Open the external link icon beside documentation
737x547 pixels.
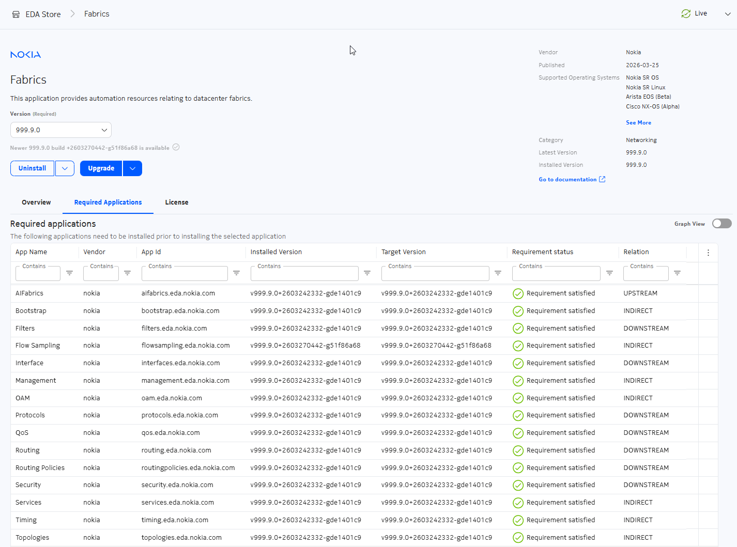tap(602, 179)
